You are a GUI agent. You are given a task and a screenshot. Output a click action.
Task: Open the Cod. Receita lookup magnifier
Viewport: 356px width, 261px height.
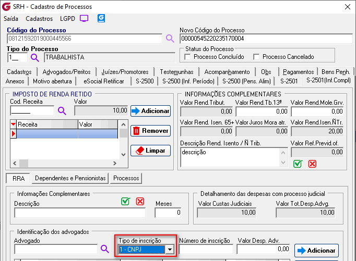point(62,110)
